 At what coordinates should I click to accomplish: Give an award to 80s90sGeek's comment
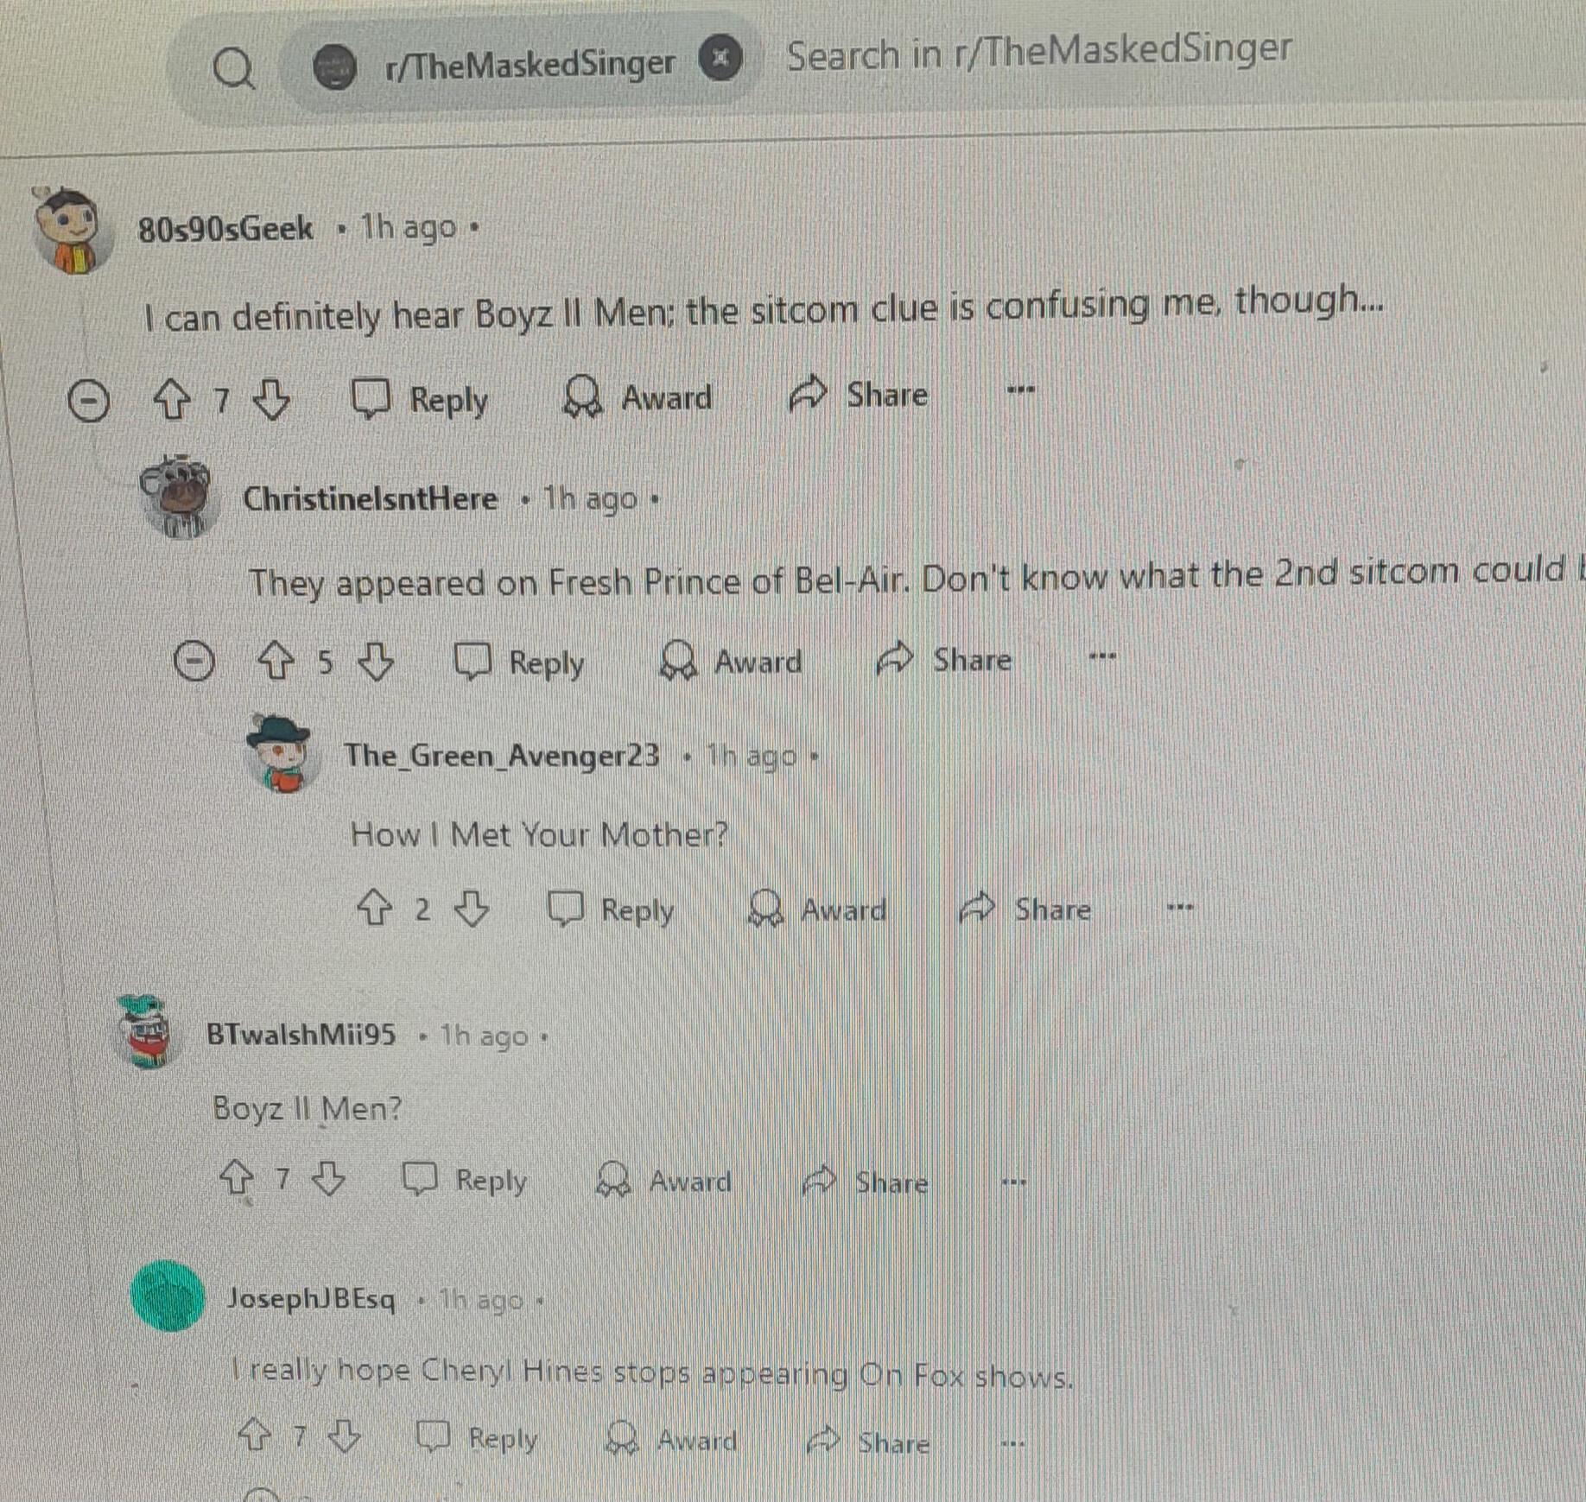638,398
